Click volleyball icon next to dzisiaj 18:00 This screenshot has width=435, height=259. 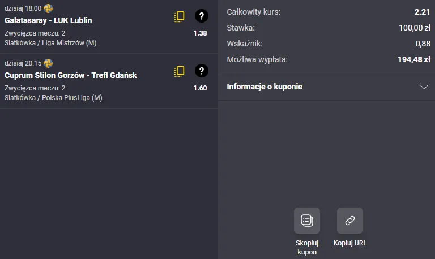point(48,8)
